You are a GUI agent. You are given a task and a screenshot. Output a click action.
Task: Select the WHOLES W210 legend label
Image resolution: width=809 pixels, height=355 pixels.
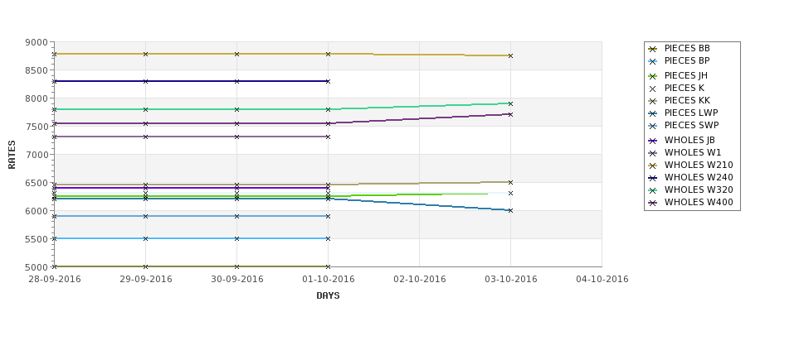coord(699,166)
